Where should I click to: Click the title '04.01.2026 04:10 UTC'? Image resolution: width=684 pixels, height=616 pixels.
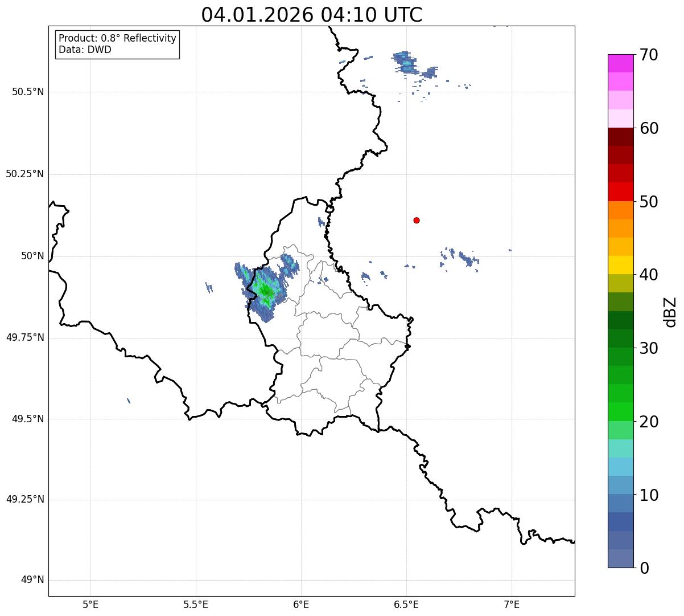tap(312, 14)
